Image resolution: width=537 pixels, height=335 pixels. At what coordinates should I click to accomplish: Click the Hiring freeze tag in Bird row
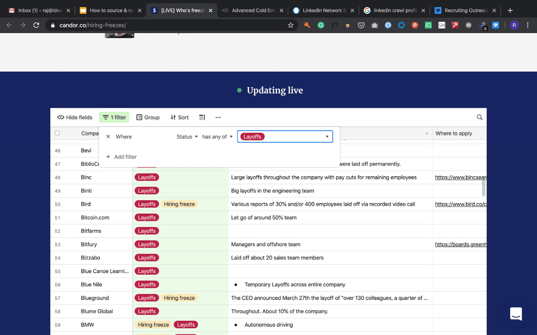click(x=179, y=204)
